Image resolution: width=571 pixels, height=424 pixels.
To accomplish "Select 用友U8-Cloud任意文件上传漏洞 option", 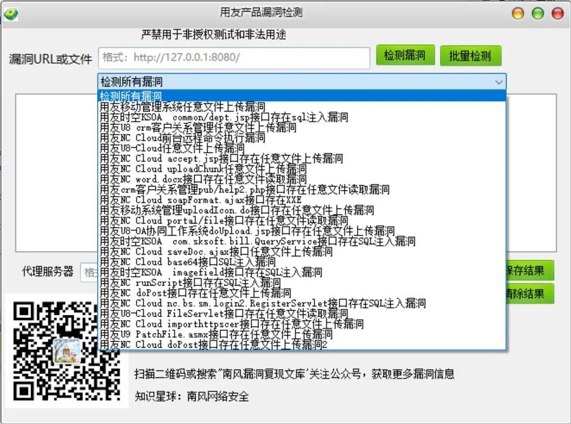I will coord(302,148).
